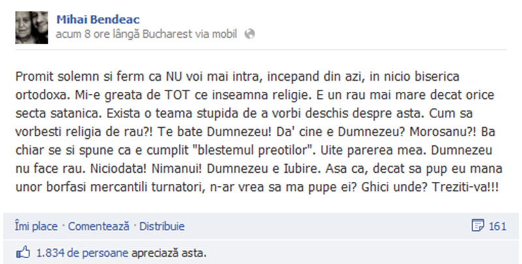Click the globe public privacy icon
522x264 pixels.
coord(249,34)
